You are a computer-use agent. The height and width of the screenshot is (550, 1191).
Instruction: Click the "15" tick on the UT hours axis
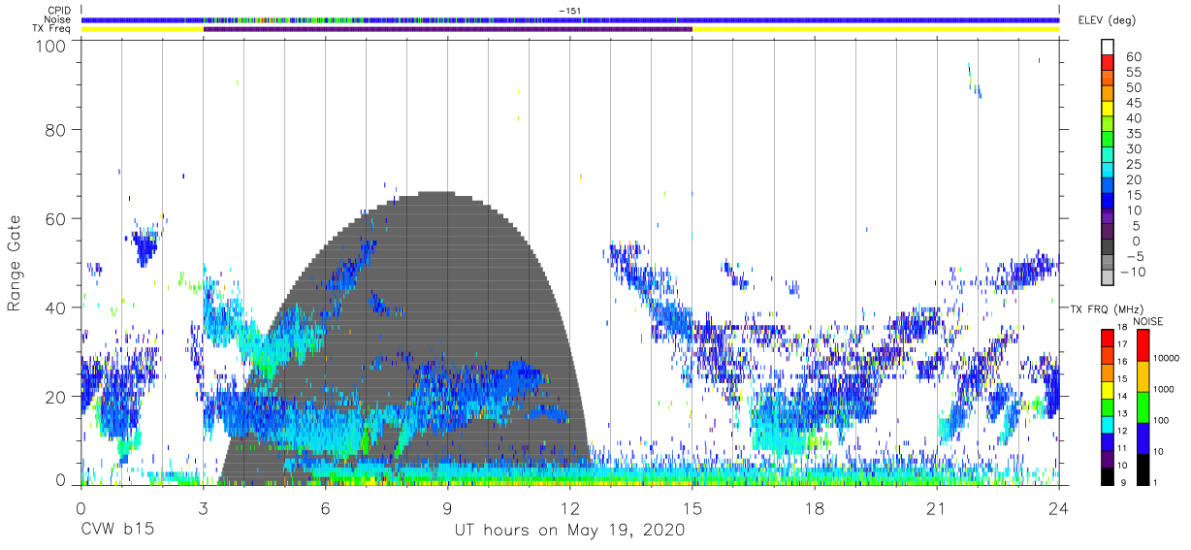click(692, 509)
